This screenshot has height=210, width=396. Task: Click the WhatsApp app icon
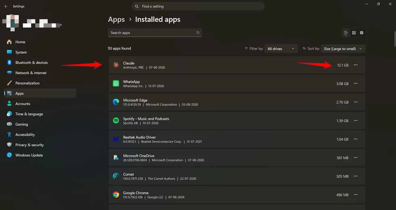pos(116,84)
